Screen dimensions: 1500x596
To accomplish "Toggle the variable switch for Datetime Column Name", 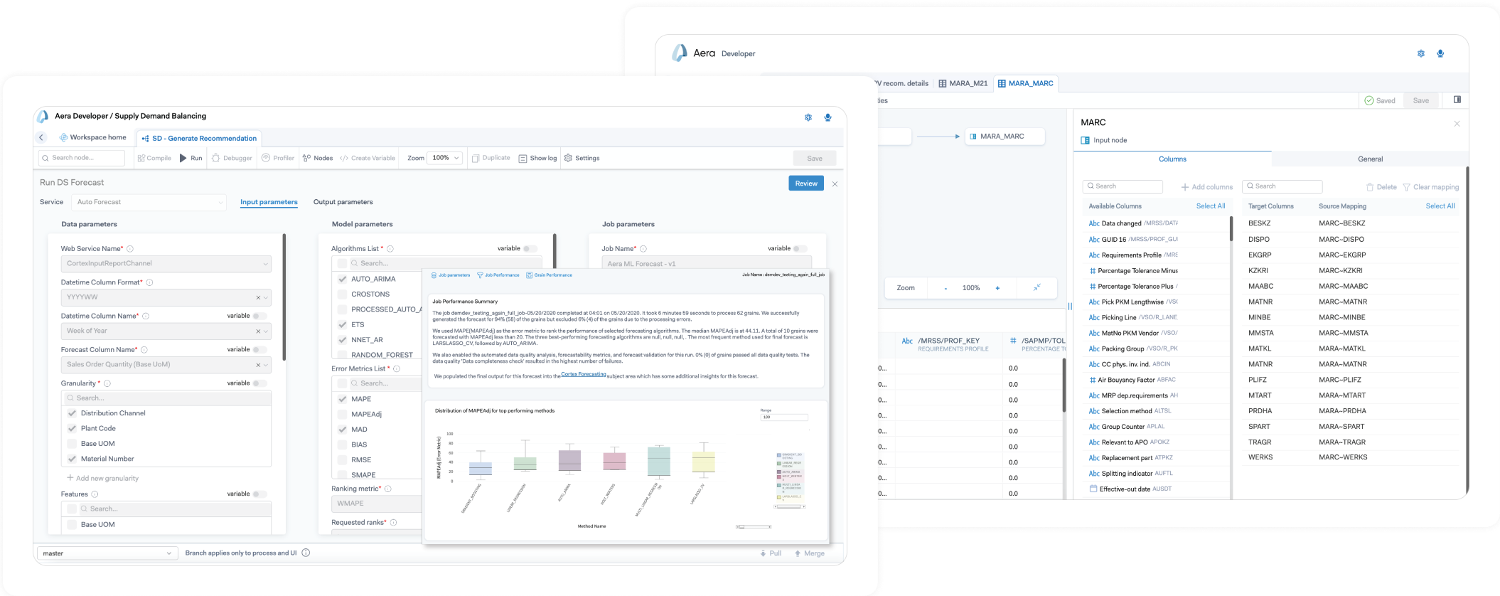I will tap(260, 316).
